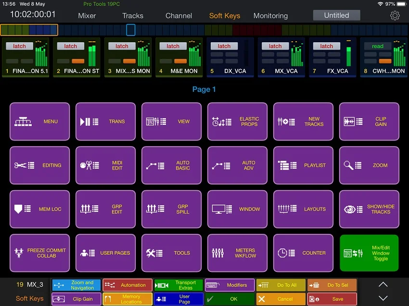Image resolution: width=409 pixels, height=306 pixels.
Task: Open the CLIP GAIN soft key tile
Action: 369,122
